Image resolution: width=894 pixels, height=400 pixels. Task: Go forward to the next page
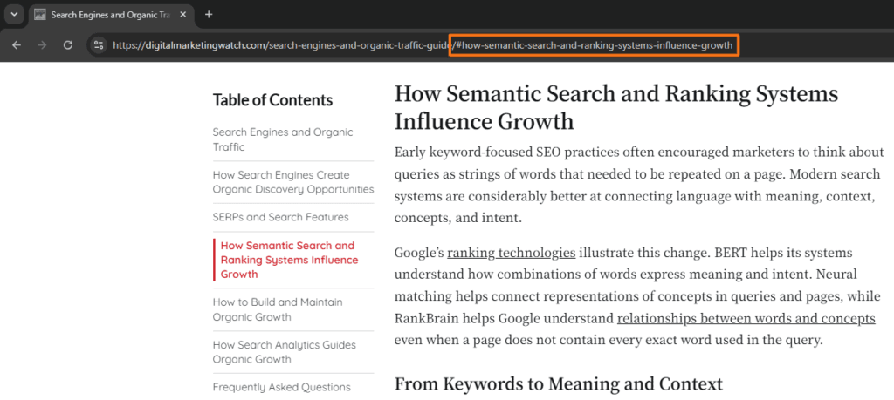[x=42, y=45]
